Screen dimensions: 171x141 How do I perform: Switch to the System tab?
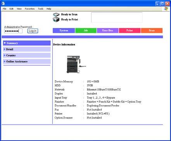click(64, 30)
